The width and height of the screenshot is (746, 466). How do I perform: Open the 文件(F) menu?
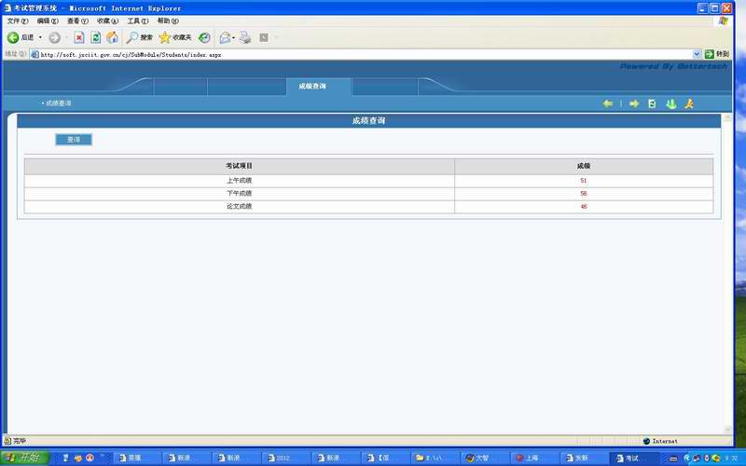tap(18, 21)
